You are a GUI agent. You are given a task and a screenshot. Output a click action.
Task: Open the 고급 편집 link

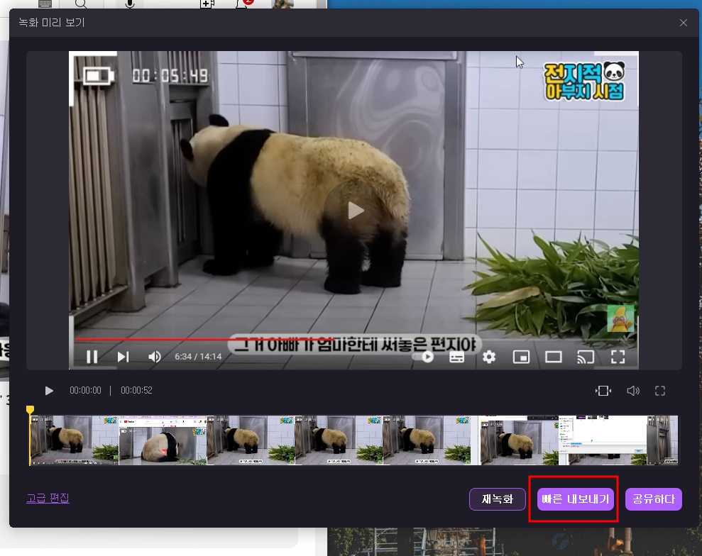(x=48, y=498)
